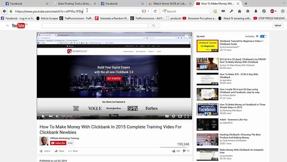Toggle the Autoplay switch

pos(263,36)
